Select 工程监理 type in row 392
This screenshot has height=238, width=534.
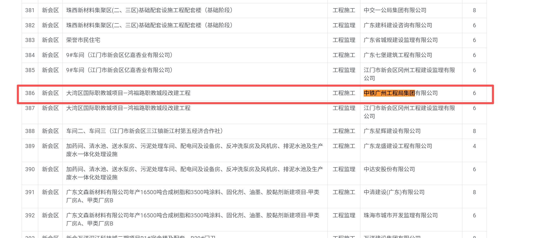(344, 216)
